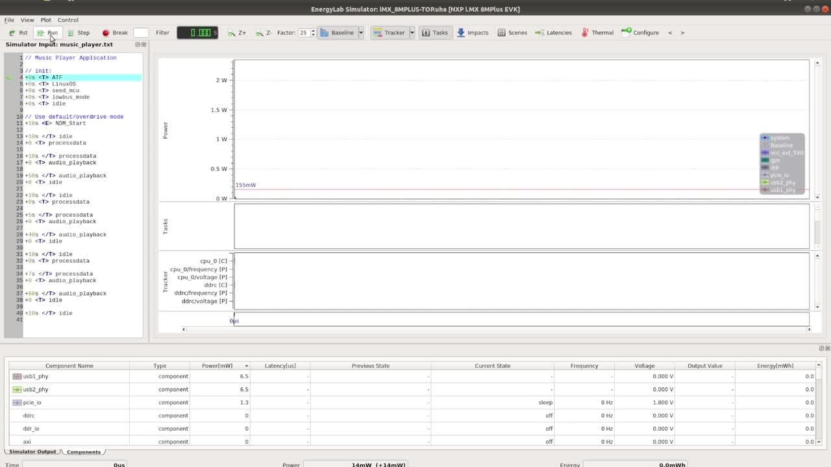Expand the Tracker dropdown arrow

coord(412,32)
